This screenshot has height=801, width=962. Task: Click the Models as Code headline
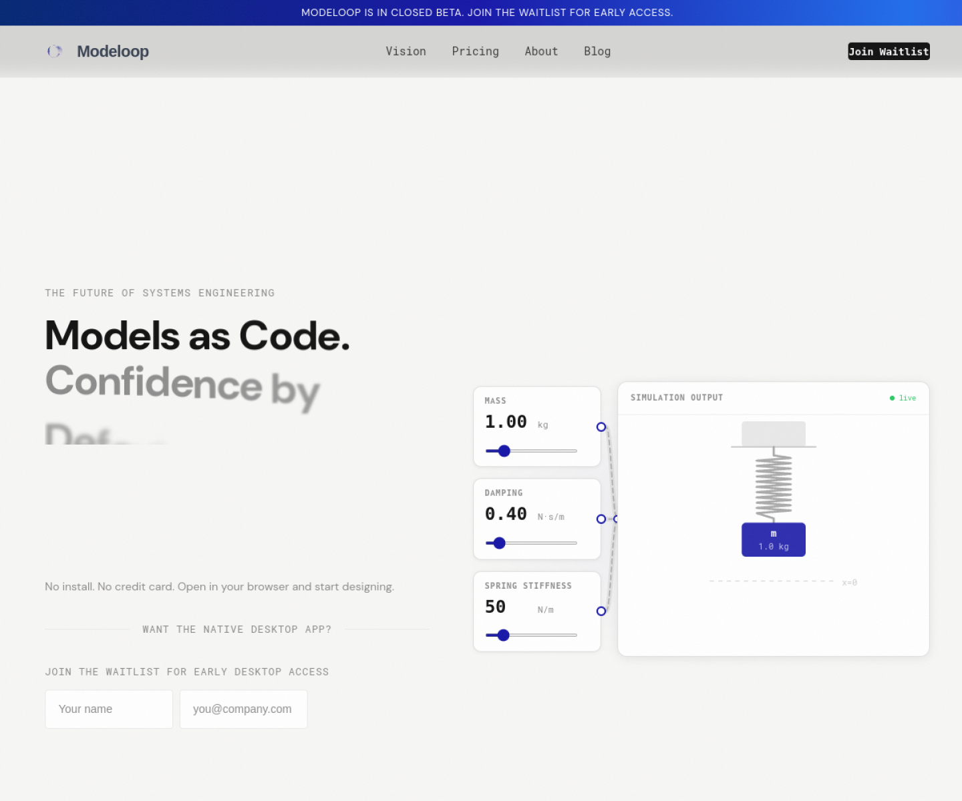coord(197,335)
